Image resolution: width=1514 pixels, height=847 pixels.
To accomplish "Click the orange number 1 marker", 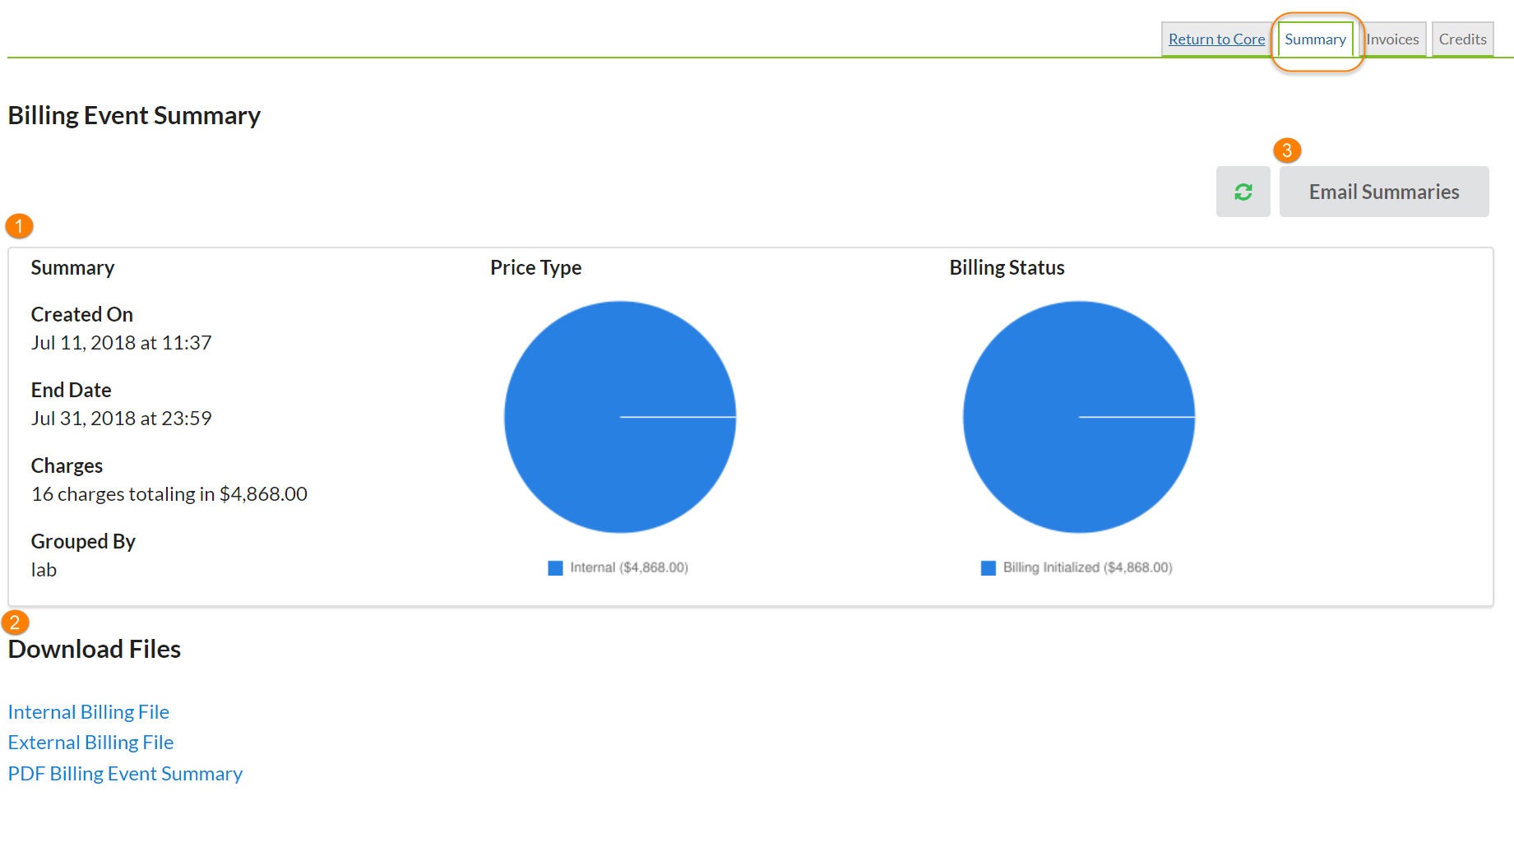I will pyautogui.click(x=19, y=226).
